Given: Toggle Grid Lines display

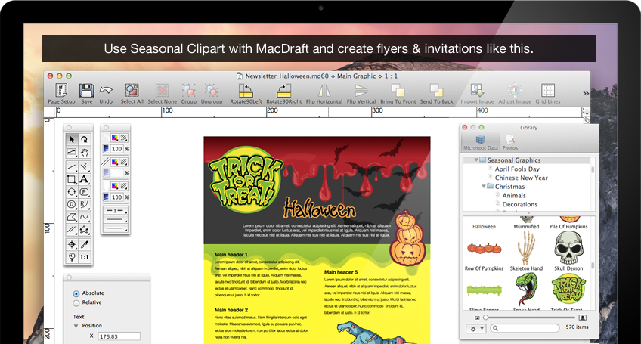Looking at the screenshot, I should [548, 91].
